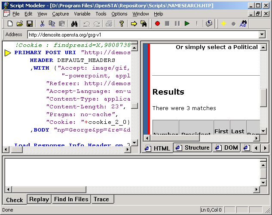Click output pane scroll right arrow
272x215 pixels.
[x=256, y=190]
